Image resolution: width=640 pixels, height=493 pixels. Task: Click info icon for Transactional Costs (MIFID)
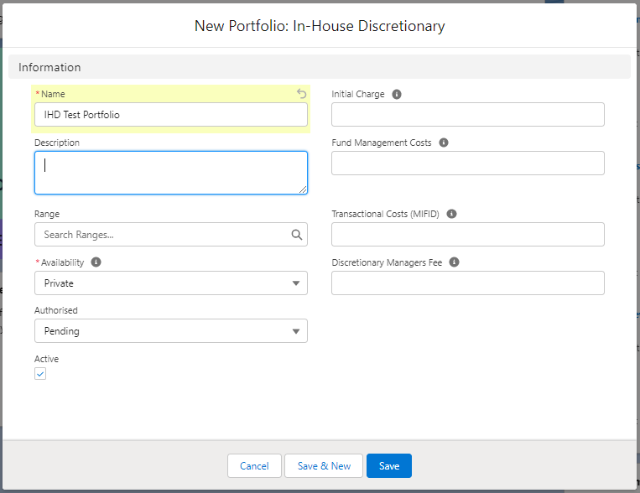tap(451, 214)
